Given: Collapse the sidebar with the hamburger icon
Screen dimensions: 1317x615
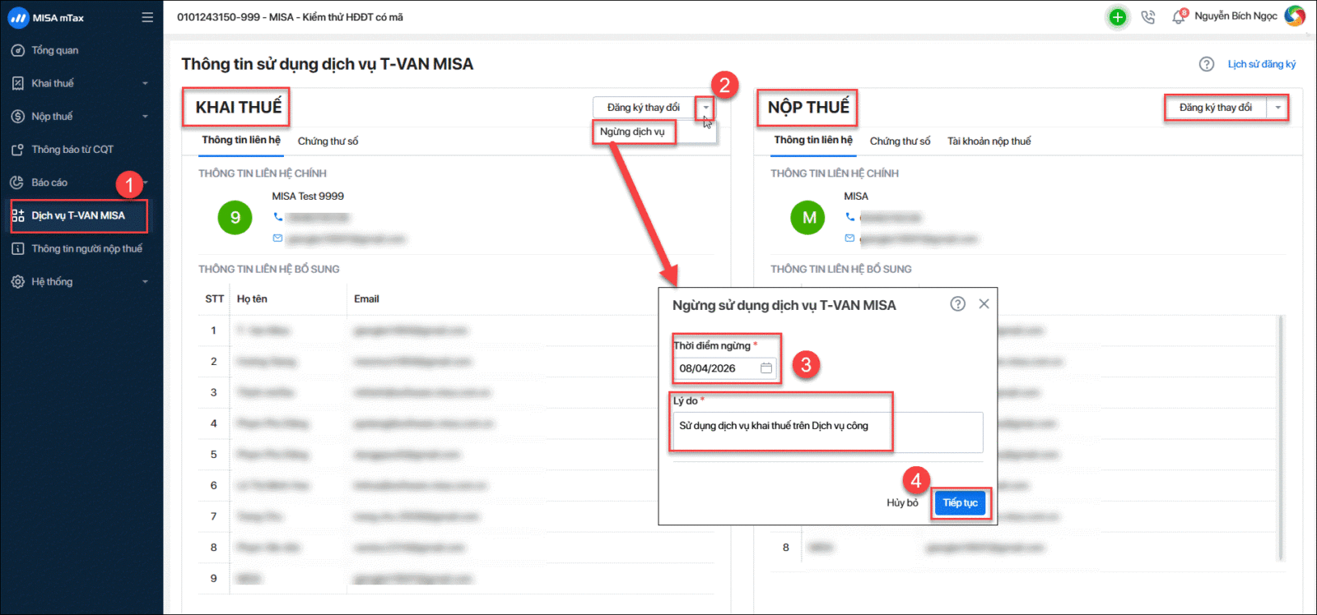Looking at the screenshot, I should click(147, 17).
